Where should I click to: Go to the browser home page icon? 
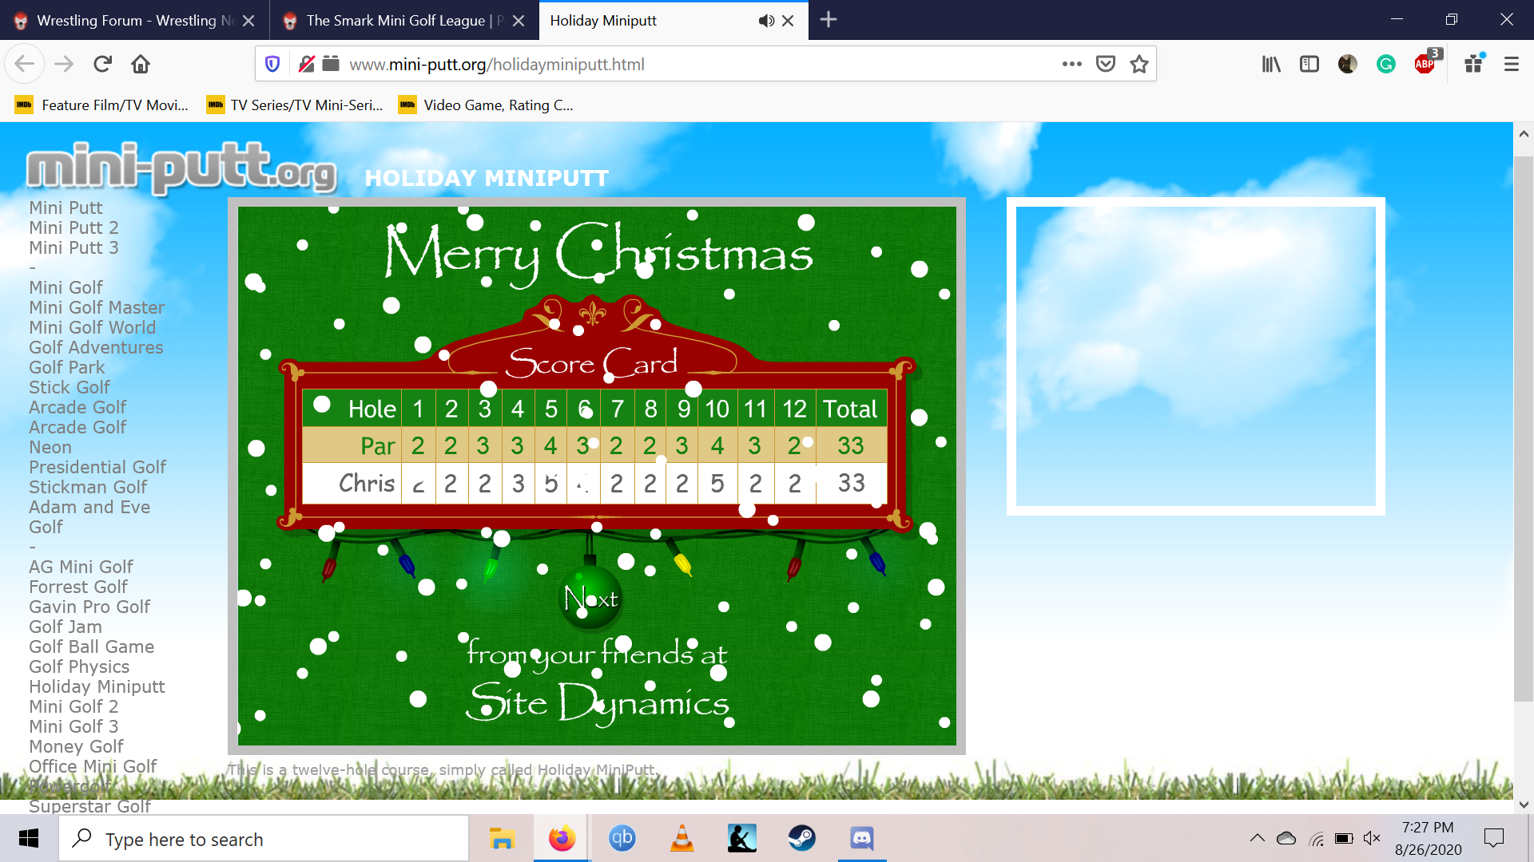(141, 64)
